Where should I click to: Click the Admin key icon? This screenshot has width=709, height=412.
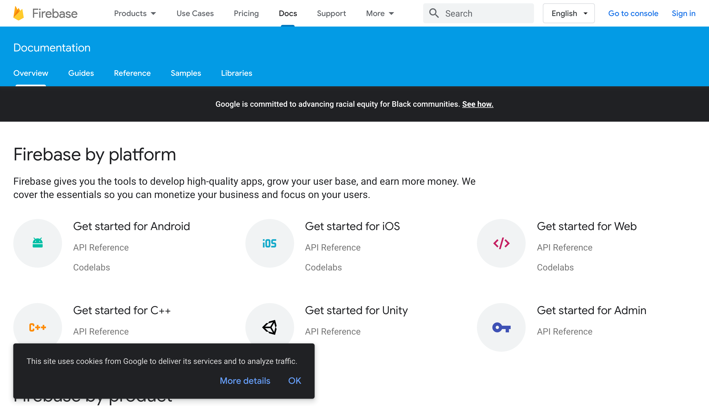point(501,327)
